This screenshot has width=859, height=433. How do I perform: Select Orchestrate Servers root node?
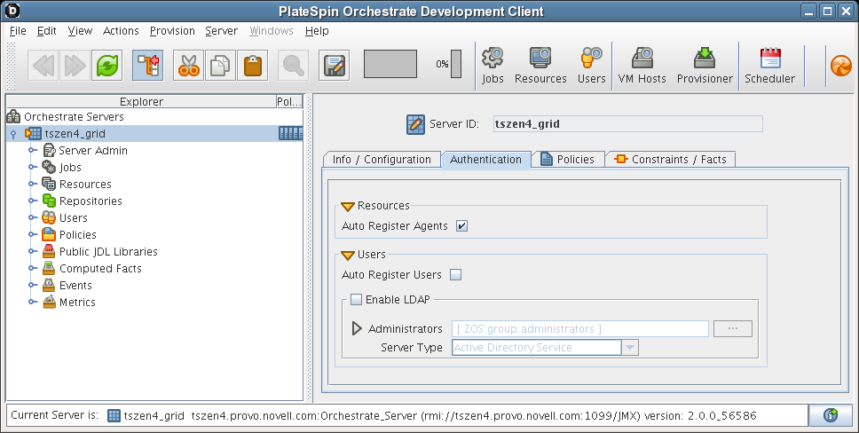pos(74,117)
